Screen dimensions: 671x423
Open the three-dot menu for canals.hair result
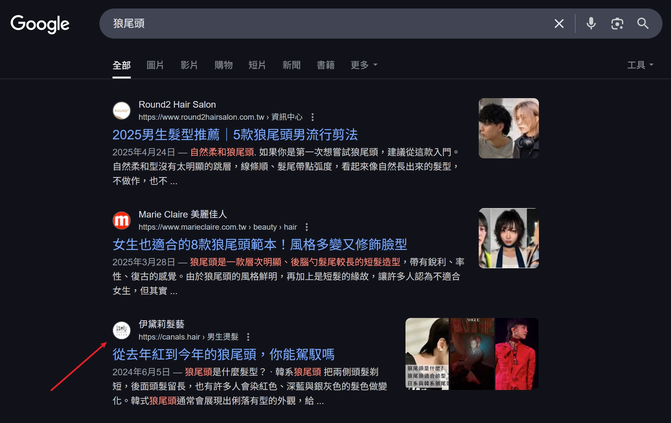249,337
